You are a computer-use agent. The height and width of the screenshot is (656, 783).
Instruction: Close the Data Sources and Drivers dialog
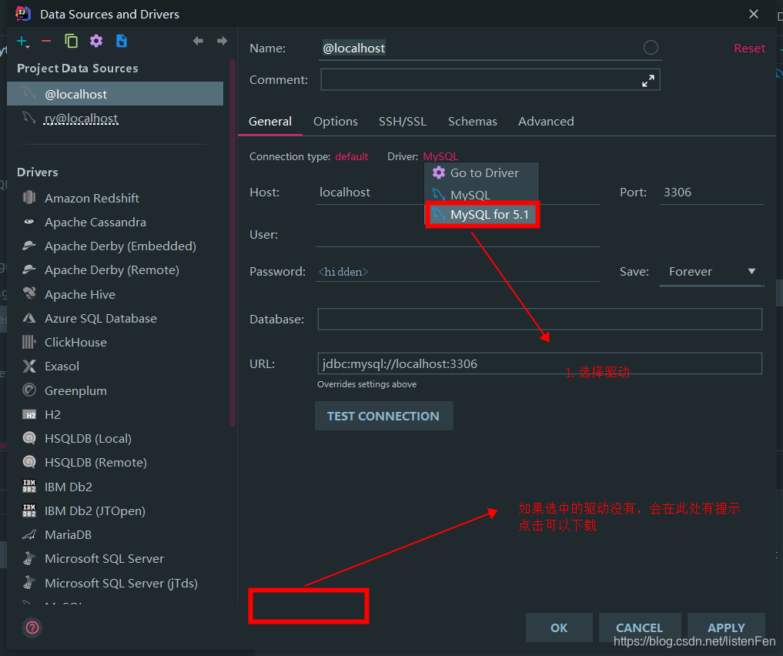click(x=753, y=14)
